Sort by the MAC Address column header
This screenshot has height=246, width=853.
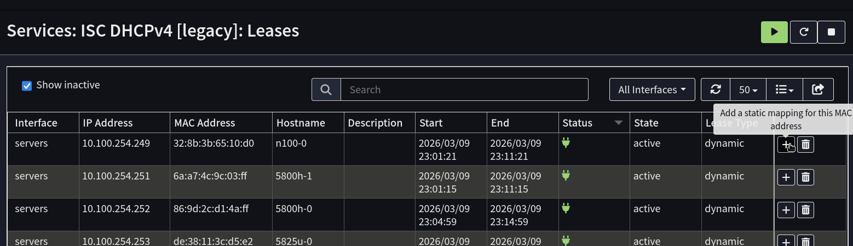coord(221,123)
